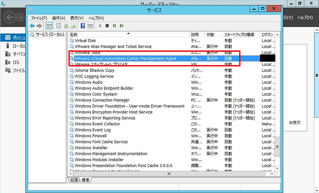Screen dimensions: 319x193
Task: Click the gear icon beside Windows Installer
Action: pyautogui.click(x=72, y=148)
